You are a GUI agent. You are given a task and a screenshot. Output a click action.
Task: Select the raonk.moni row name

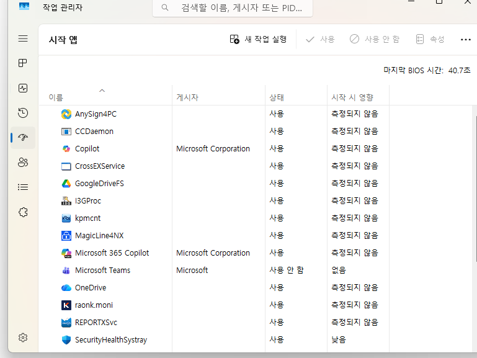coord(94,305)
